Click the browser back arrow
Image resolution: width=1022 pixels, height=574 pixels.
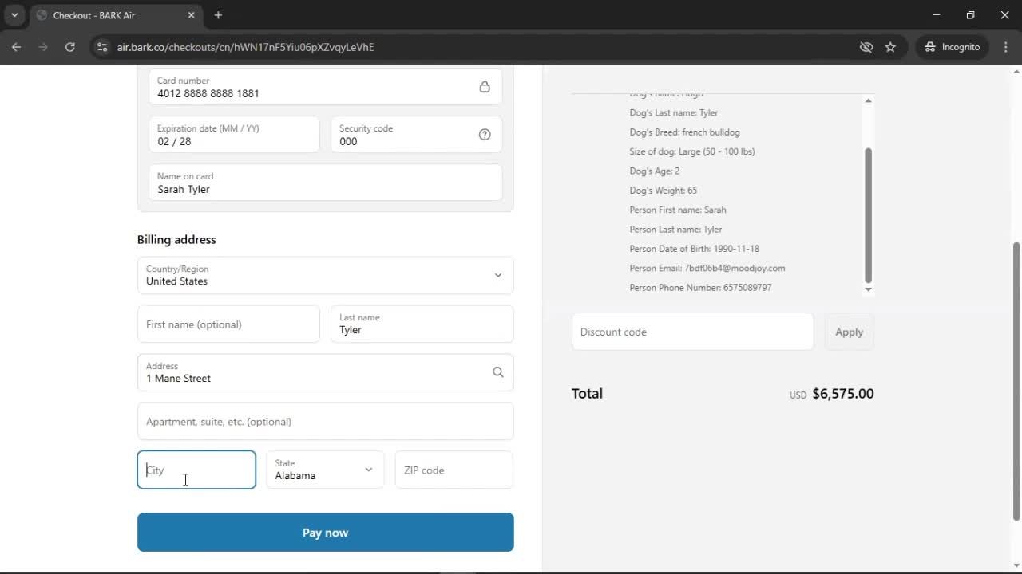click(16, 47)
